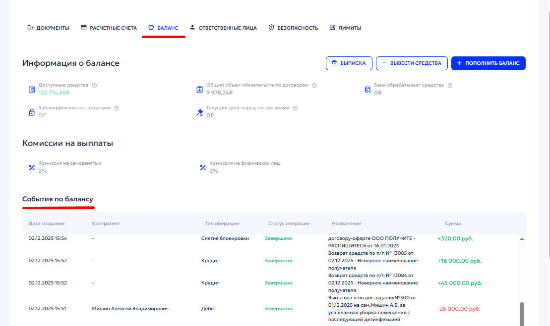This screenshot has height=326, width=550.
Task: Click gavel icon for Текущий долг
Action: tap(199, 112)
